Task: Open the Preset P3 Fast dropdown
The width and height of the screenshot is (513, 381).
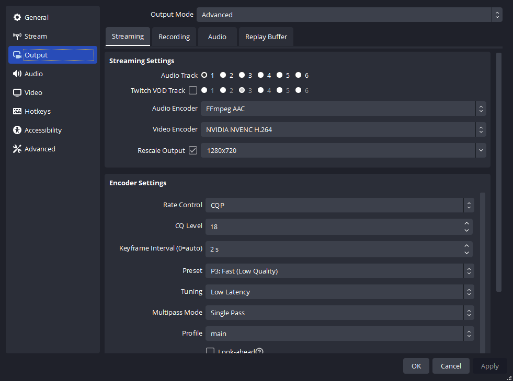Action: coord(339,271)
